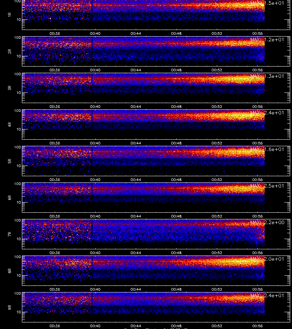Click the '100' y-axis label of panel 8R
Viewport: 292px width, 329px height.
18,257
